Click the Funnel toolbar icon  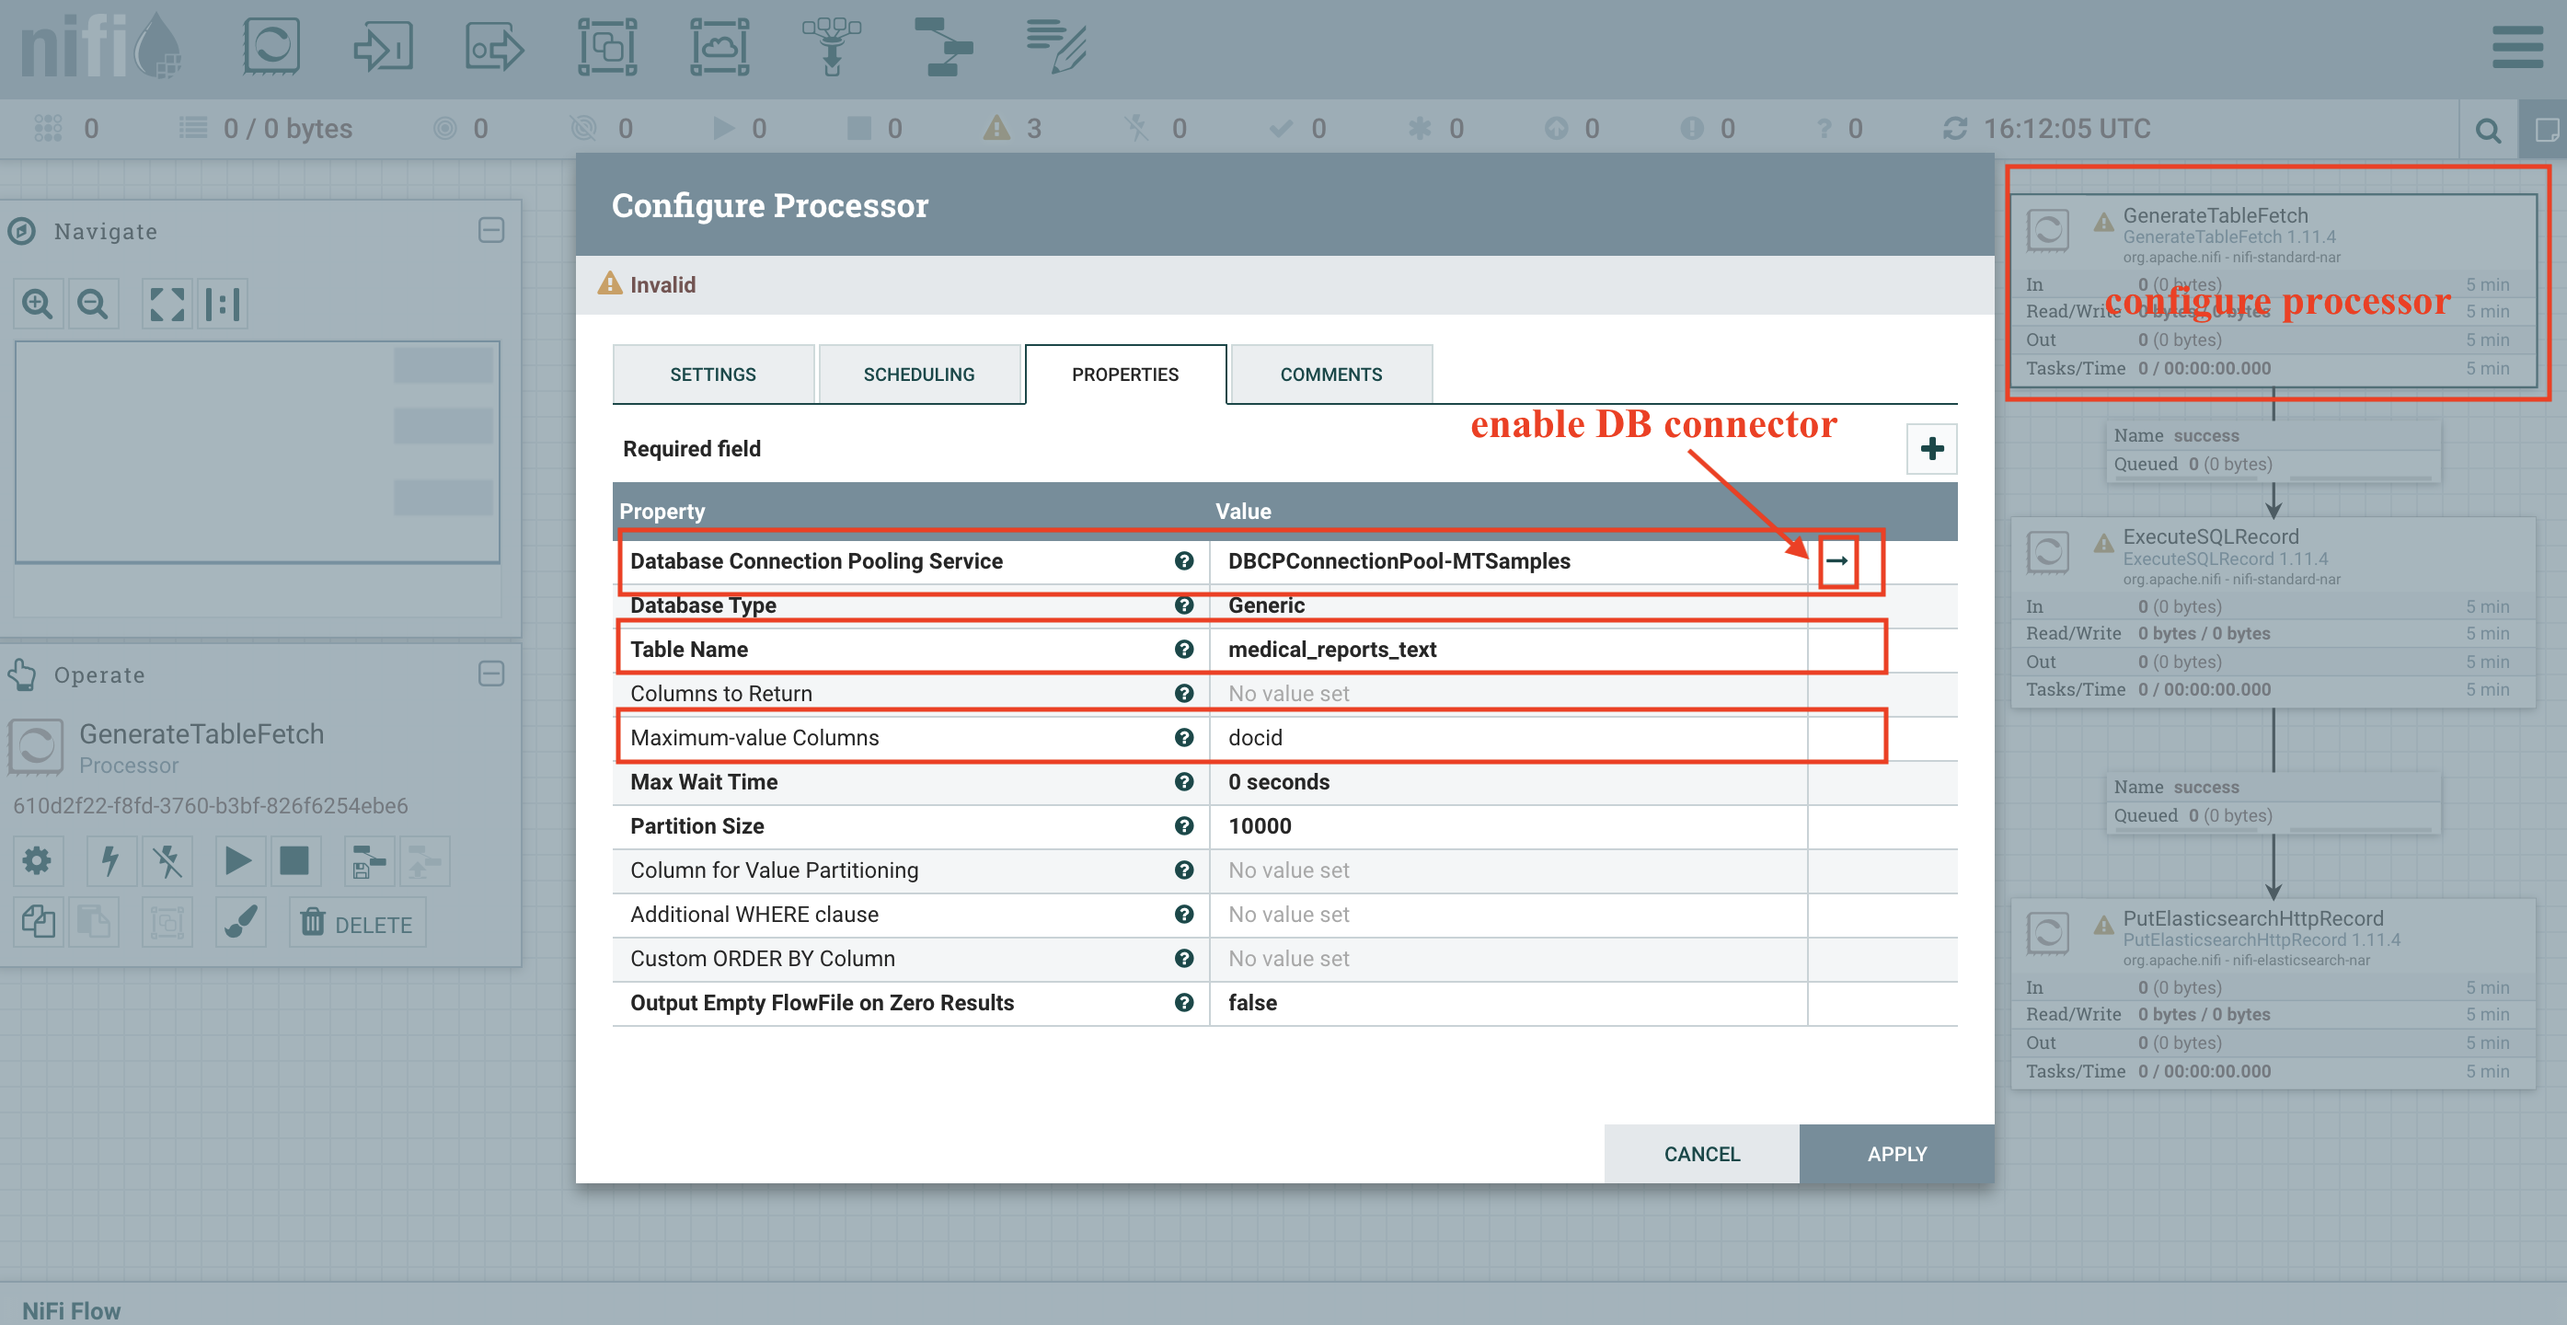coord(831,47)
